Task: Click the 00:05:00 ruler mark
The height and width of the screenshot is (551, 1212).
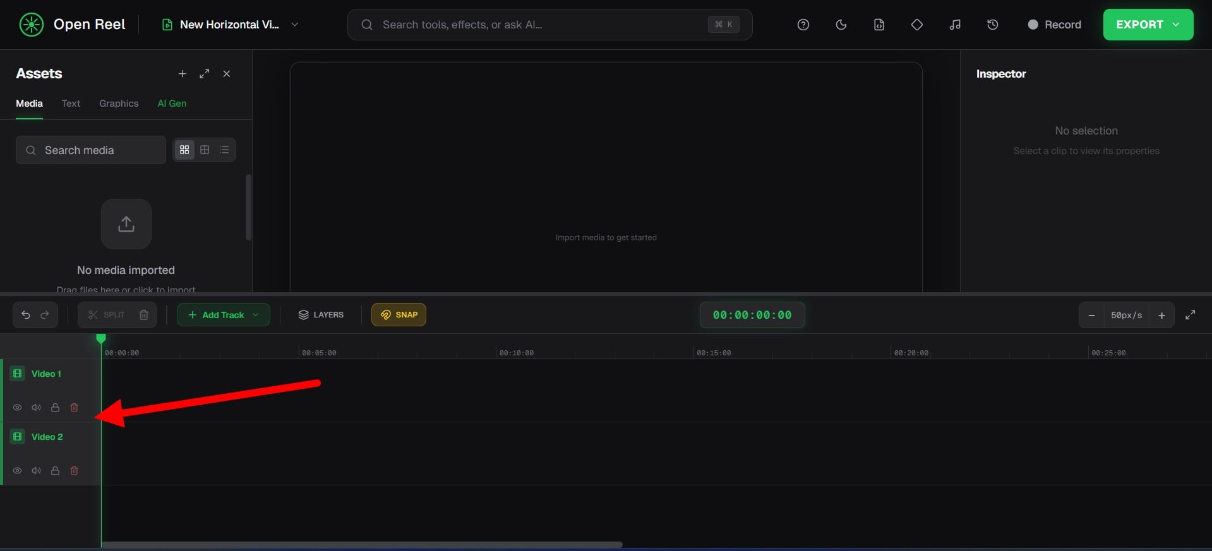Action: tap(319, 353)
